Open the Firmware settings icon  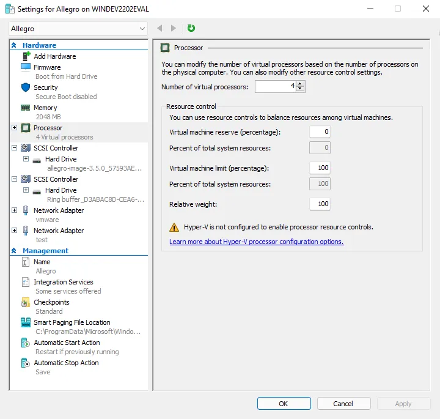(26, 67)
